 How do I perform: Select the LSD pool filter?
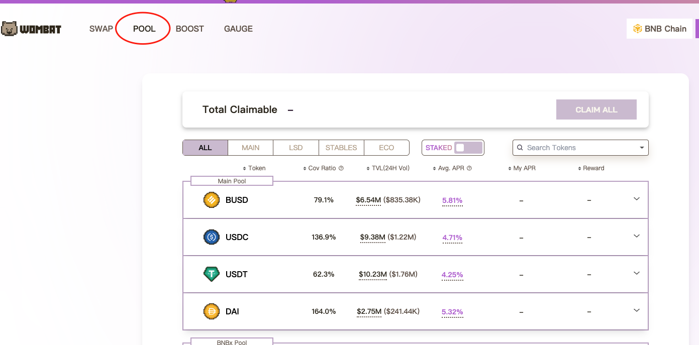[x=296, y=148]
